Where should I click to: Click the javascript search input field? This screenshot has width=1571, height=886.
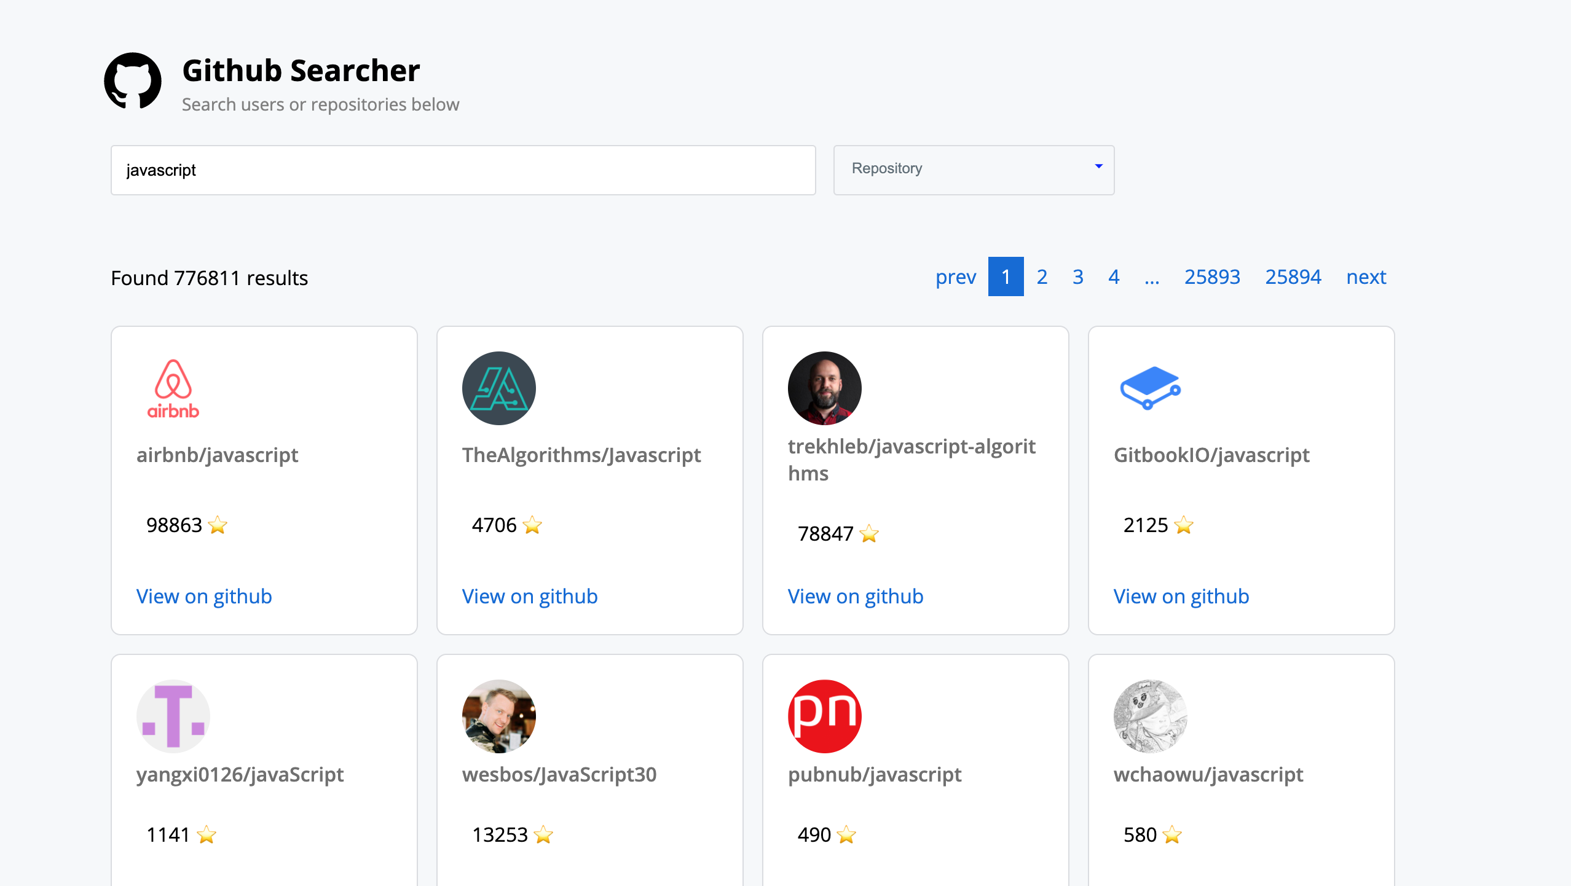(x=463, y=170)
